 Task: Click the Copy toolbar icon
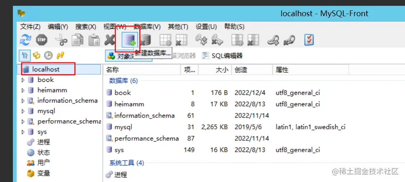click(x=77, y=40)
